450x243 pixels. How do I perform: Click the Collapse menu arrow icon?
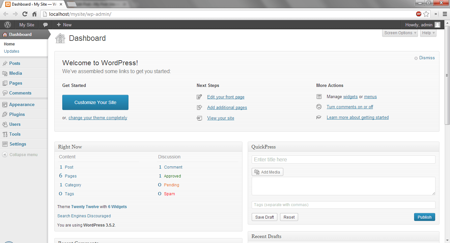pos(5,154)
